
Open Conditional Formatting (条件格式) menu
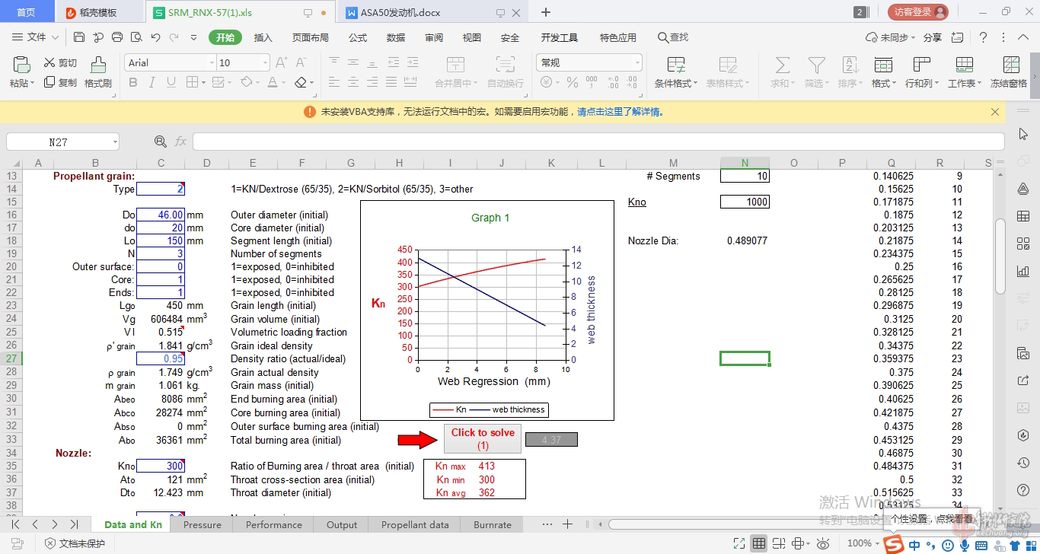[x=676, y=73]
